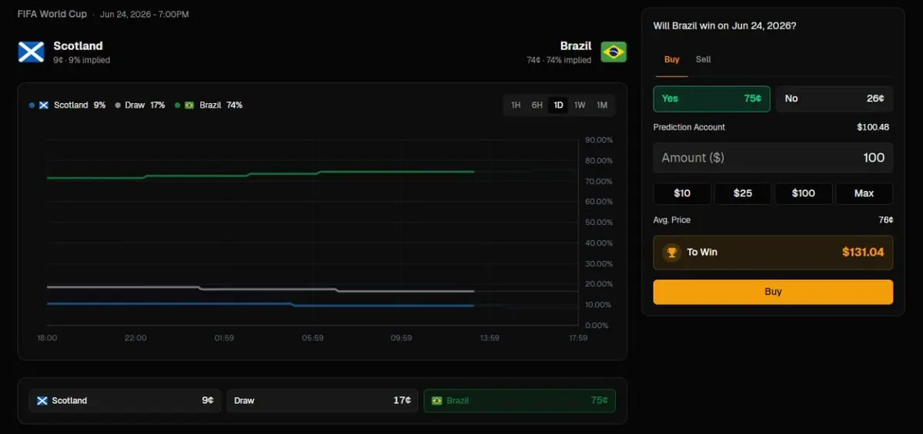Screen dimensions: 923x434
Task: Switch chart to 1M range
Action: pyautogui.click(x=601, y=105)
